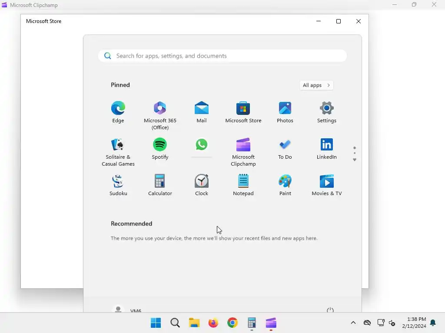Click the Start button on taskbar

[156, 323]
